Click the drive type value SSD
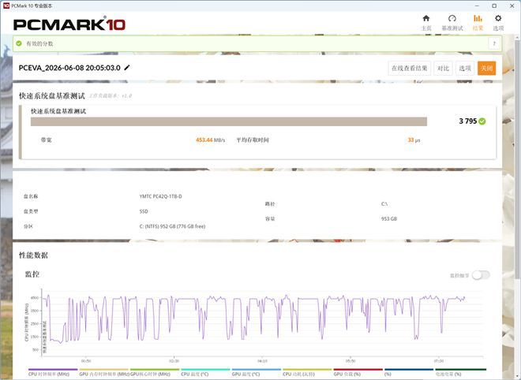The height and width of the screenshot is (380, 521). click(144, 211)
